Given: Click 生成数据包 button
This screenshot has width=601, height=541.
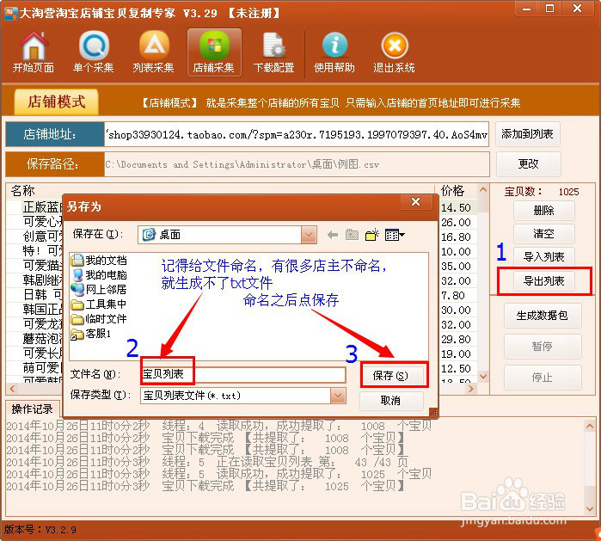Looking at the screenshot, I should 543,316.
